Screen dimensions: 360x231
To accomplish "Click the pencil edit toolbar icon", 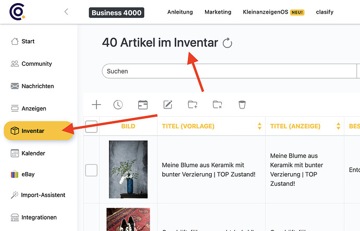I will point(167,105).
